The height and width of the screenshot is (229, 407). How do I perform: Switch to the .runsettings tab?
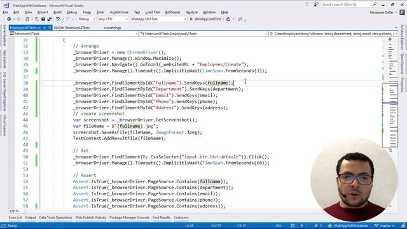click(x=113, y=27)
